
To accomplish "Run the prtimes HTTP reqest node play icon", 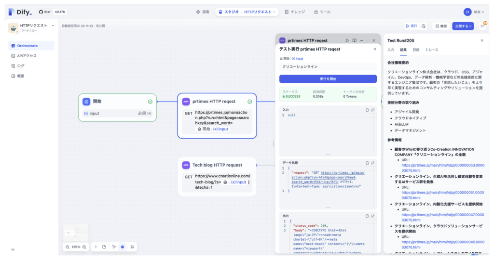I will pyautogui.click(x=347, y=40).
